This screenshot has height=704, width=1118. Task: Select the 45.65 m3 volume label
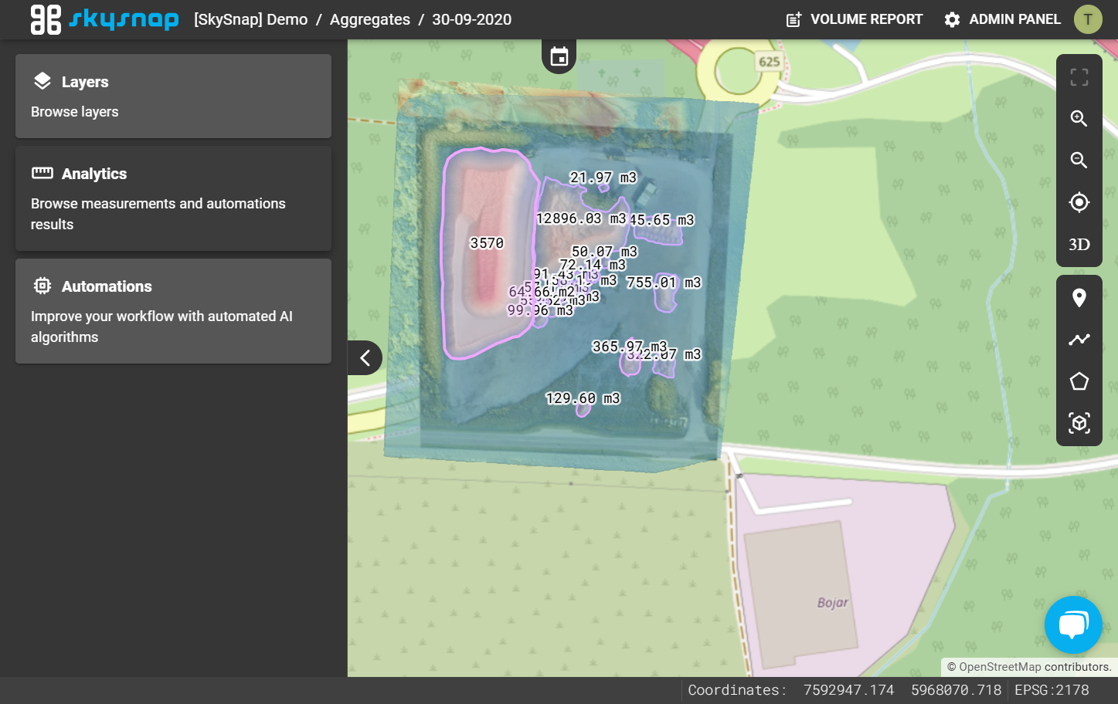[x=662, y=220]
